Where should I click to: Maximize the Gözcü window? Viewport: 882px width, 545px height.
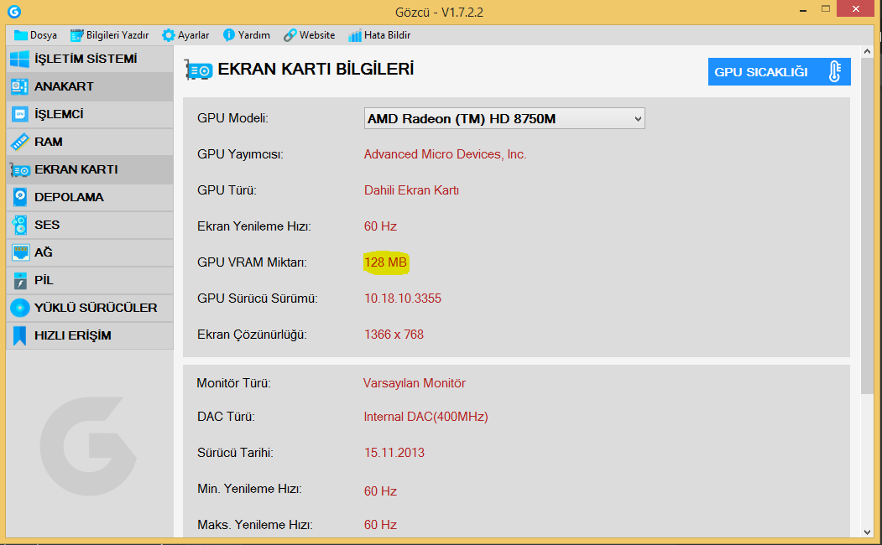click(825, 9)
